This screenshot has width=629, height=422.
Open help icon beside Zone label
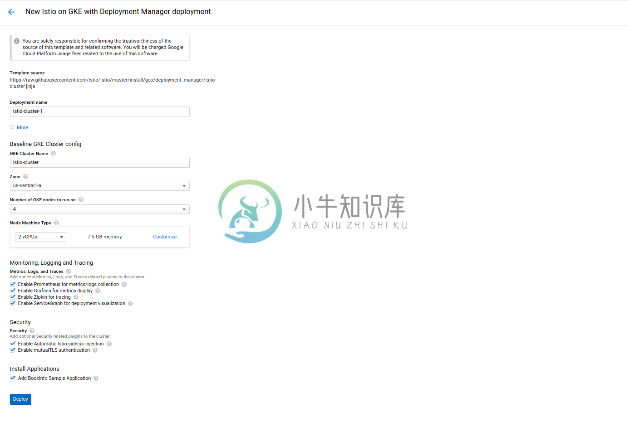[25, 177]
